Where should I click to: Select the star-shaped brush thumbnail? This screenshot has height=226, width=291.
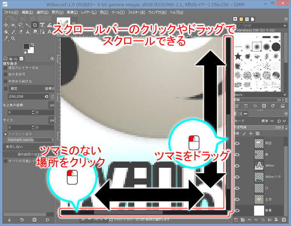coord(238,56)
